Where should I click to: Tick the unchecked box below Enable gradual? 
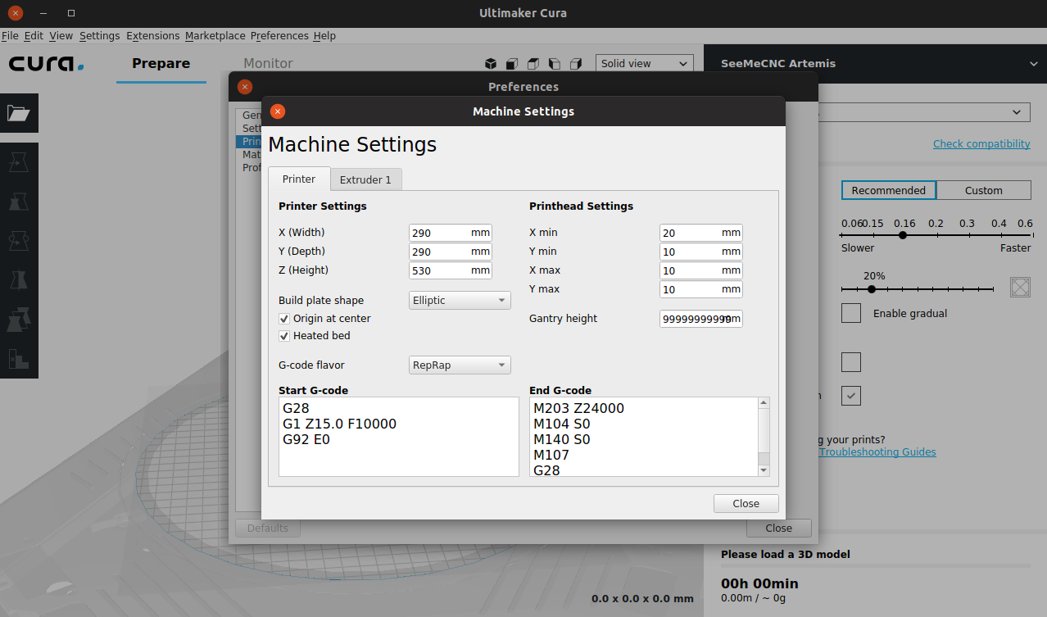[851, 362]
